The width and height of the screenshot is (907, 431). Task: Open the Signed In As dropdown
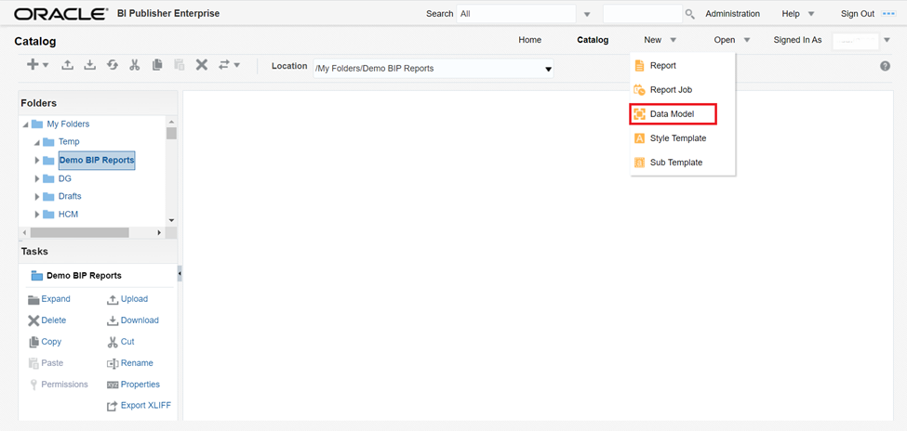(887, 40)
